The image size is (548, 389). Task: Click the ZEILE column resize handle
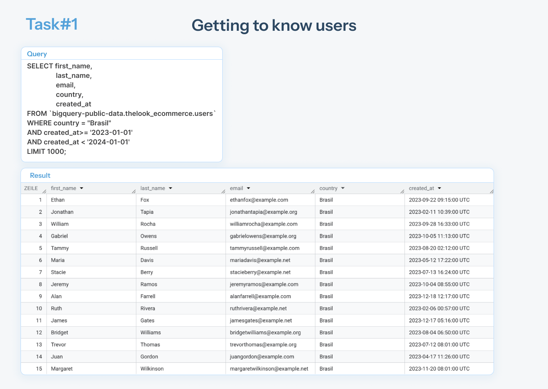[x=45, y=191]
